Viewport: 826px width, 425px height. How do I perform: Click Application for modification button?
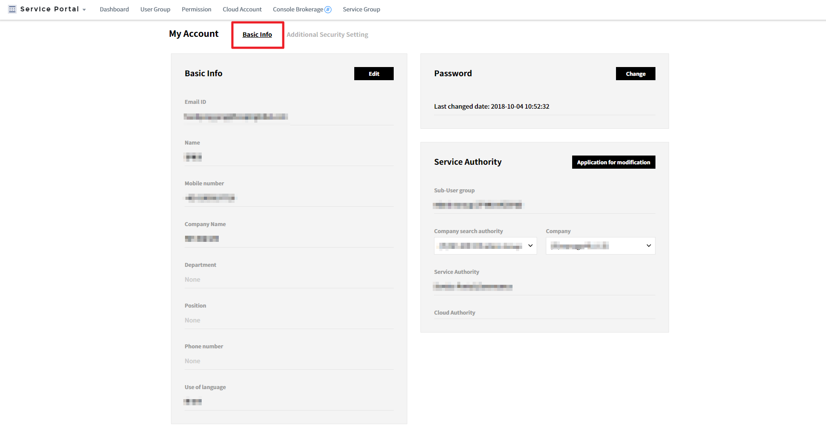613,162
